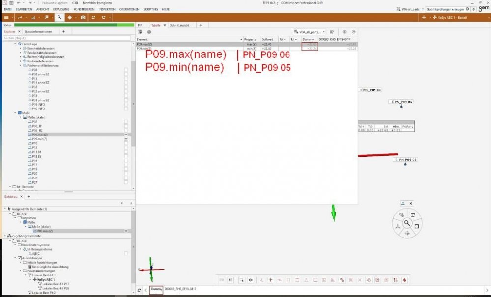This screenshot has width=491, height=297.
Task: Select the Dummy stage at the bottom
Action: tap(156, 289)
